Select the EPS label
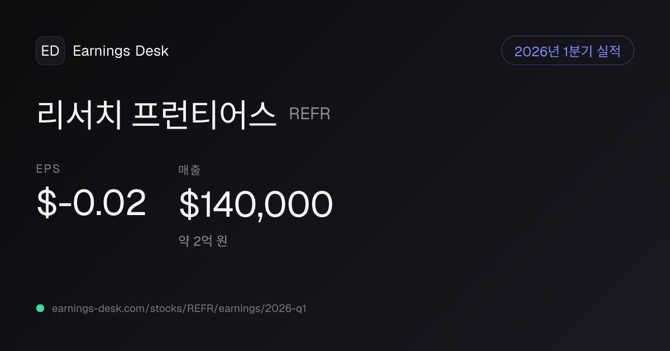Viewport: 670px width, 351px height. click(x=48, y=169)
